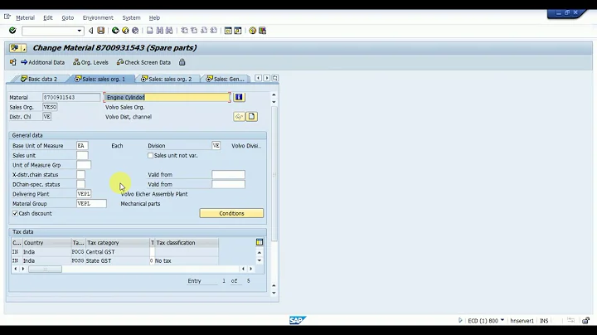Viewport: 597px width, 335px height.
Task: Click the Tax table scroll down arrow
Action: pyautogui.click(x=260, y=260)
